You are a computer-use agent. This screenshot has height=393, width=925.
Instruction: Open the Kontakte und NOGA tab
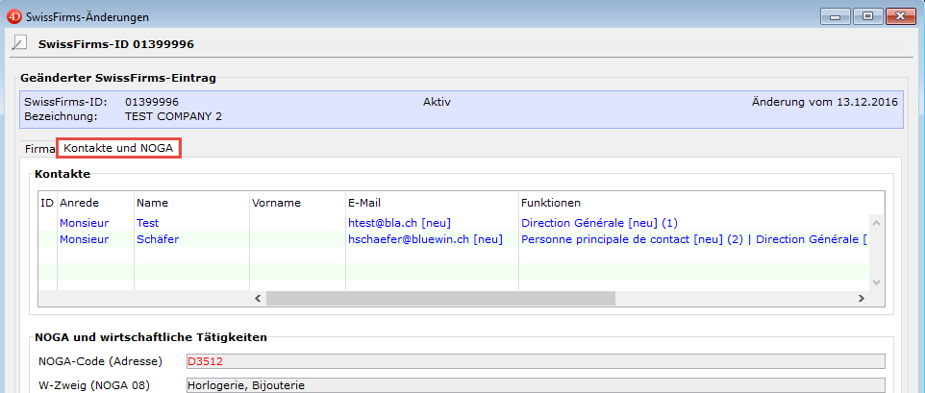coord(118,149)
